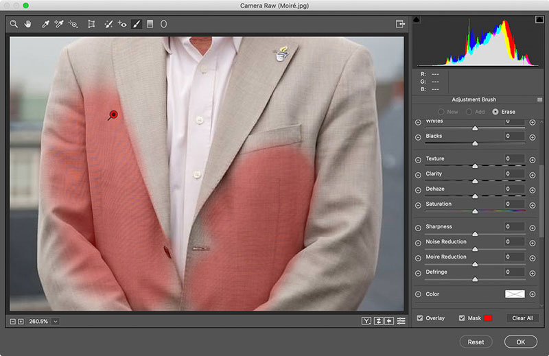Select the Hand tool
The width and height of the screenshot is (549, 356).
28,24
